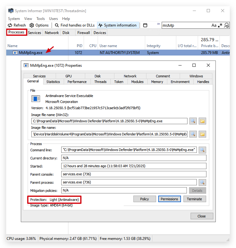236x248 pixels.
Task: Open Win32 image file location folder icon
Action: [x=202, y=121]
